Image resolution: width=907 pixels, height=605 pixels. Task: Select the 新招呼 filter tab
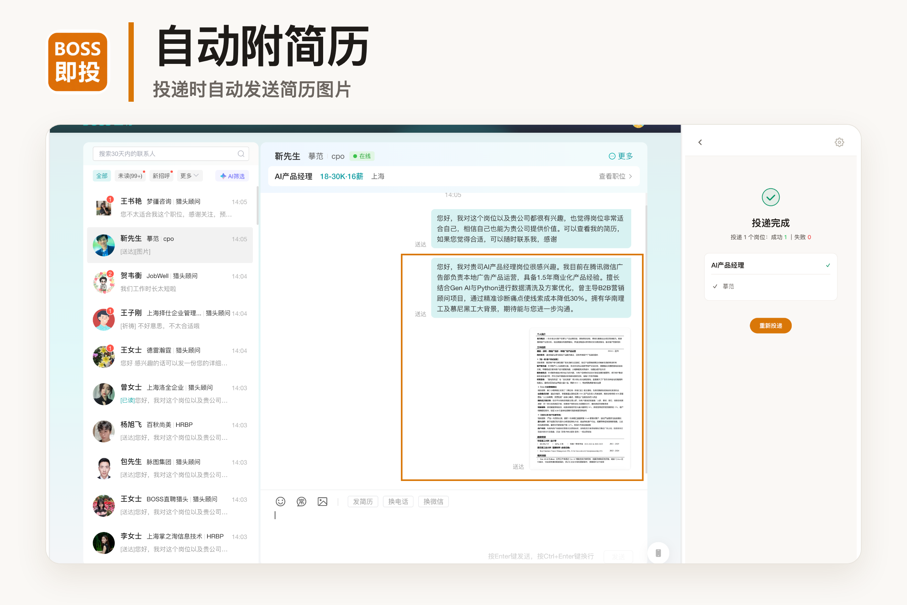tap(161, 176)
